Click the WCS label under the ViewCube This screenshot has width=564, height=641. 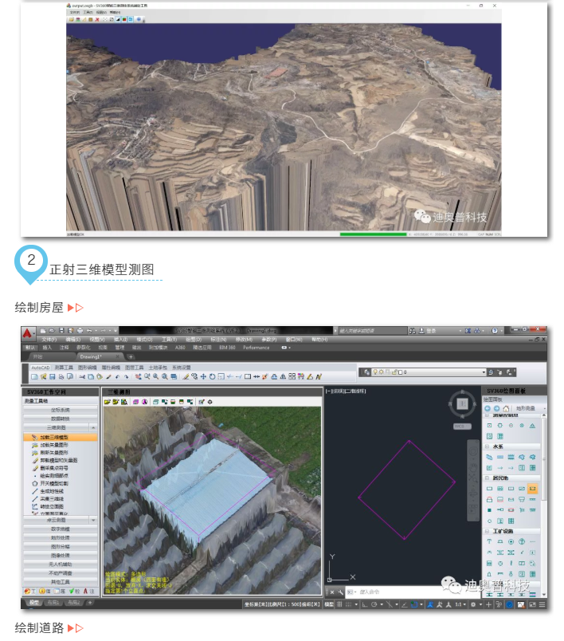[462, 427]
